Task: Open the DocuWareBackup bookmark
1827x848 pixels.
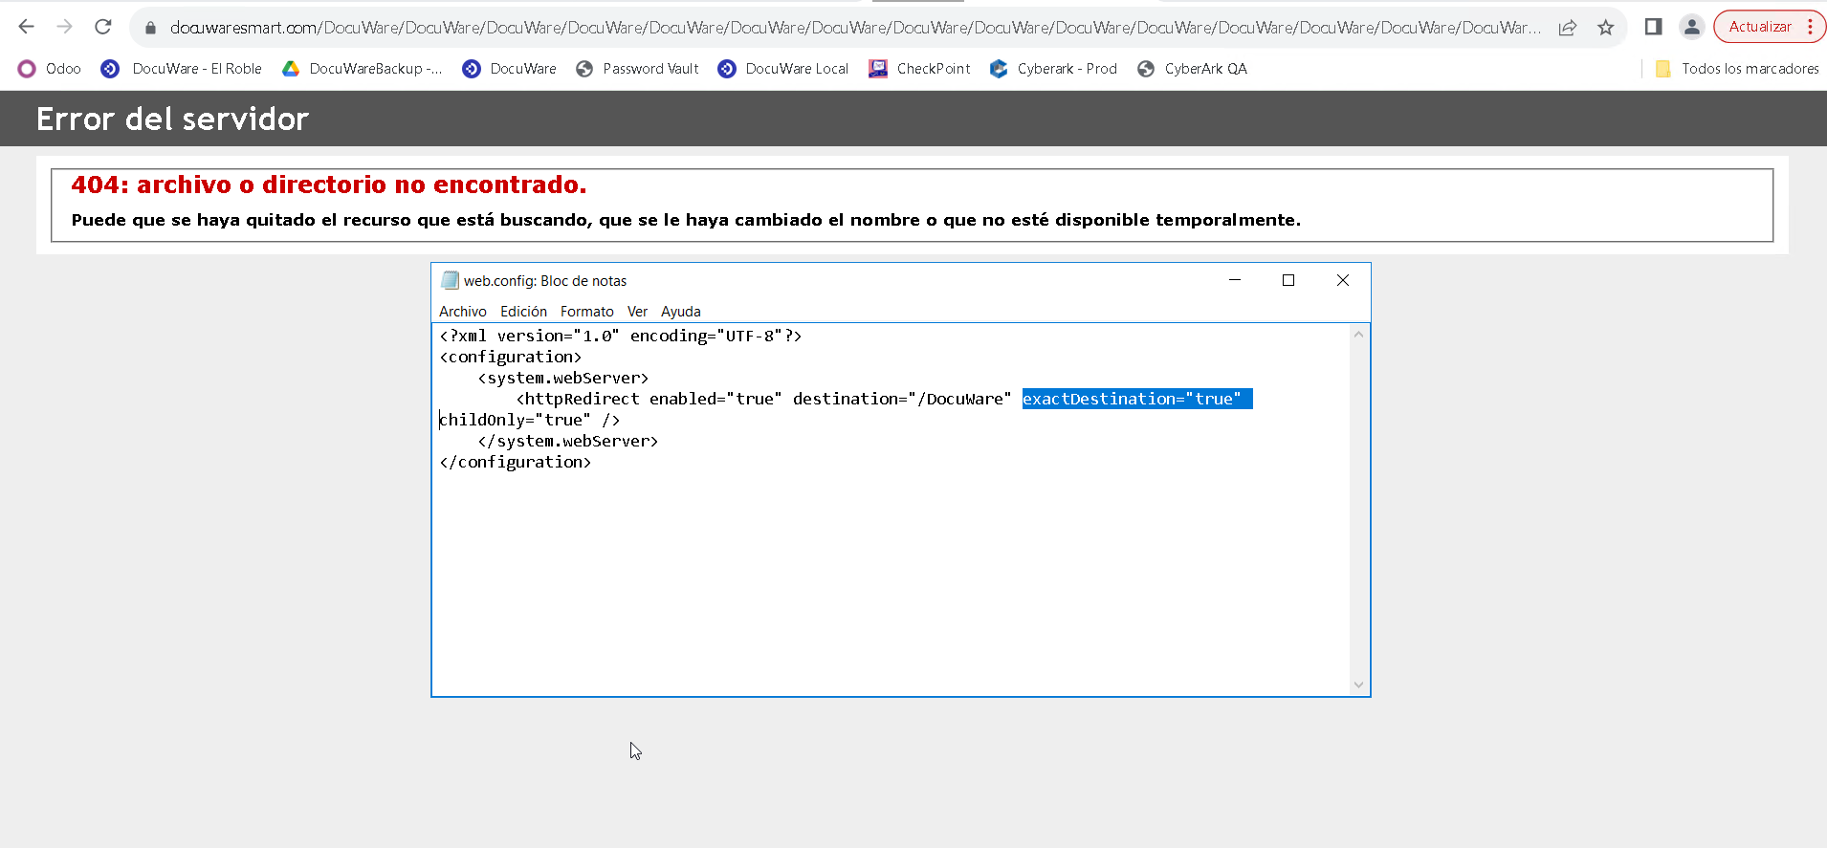Action: 362,69
